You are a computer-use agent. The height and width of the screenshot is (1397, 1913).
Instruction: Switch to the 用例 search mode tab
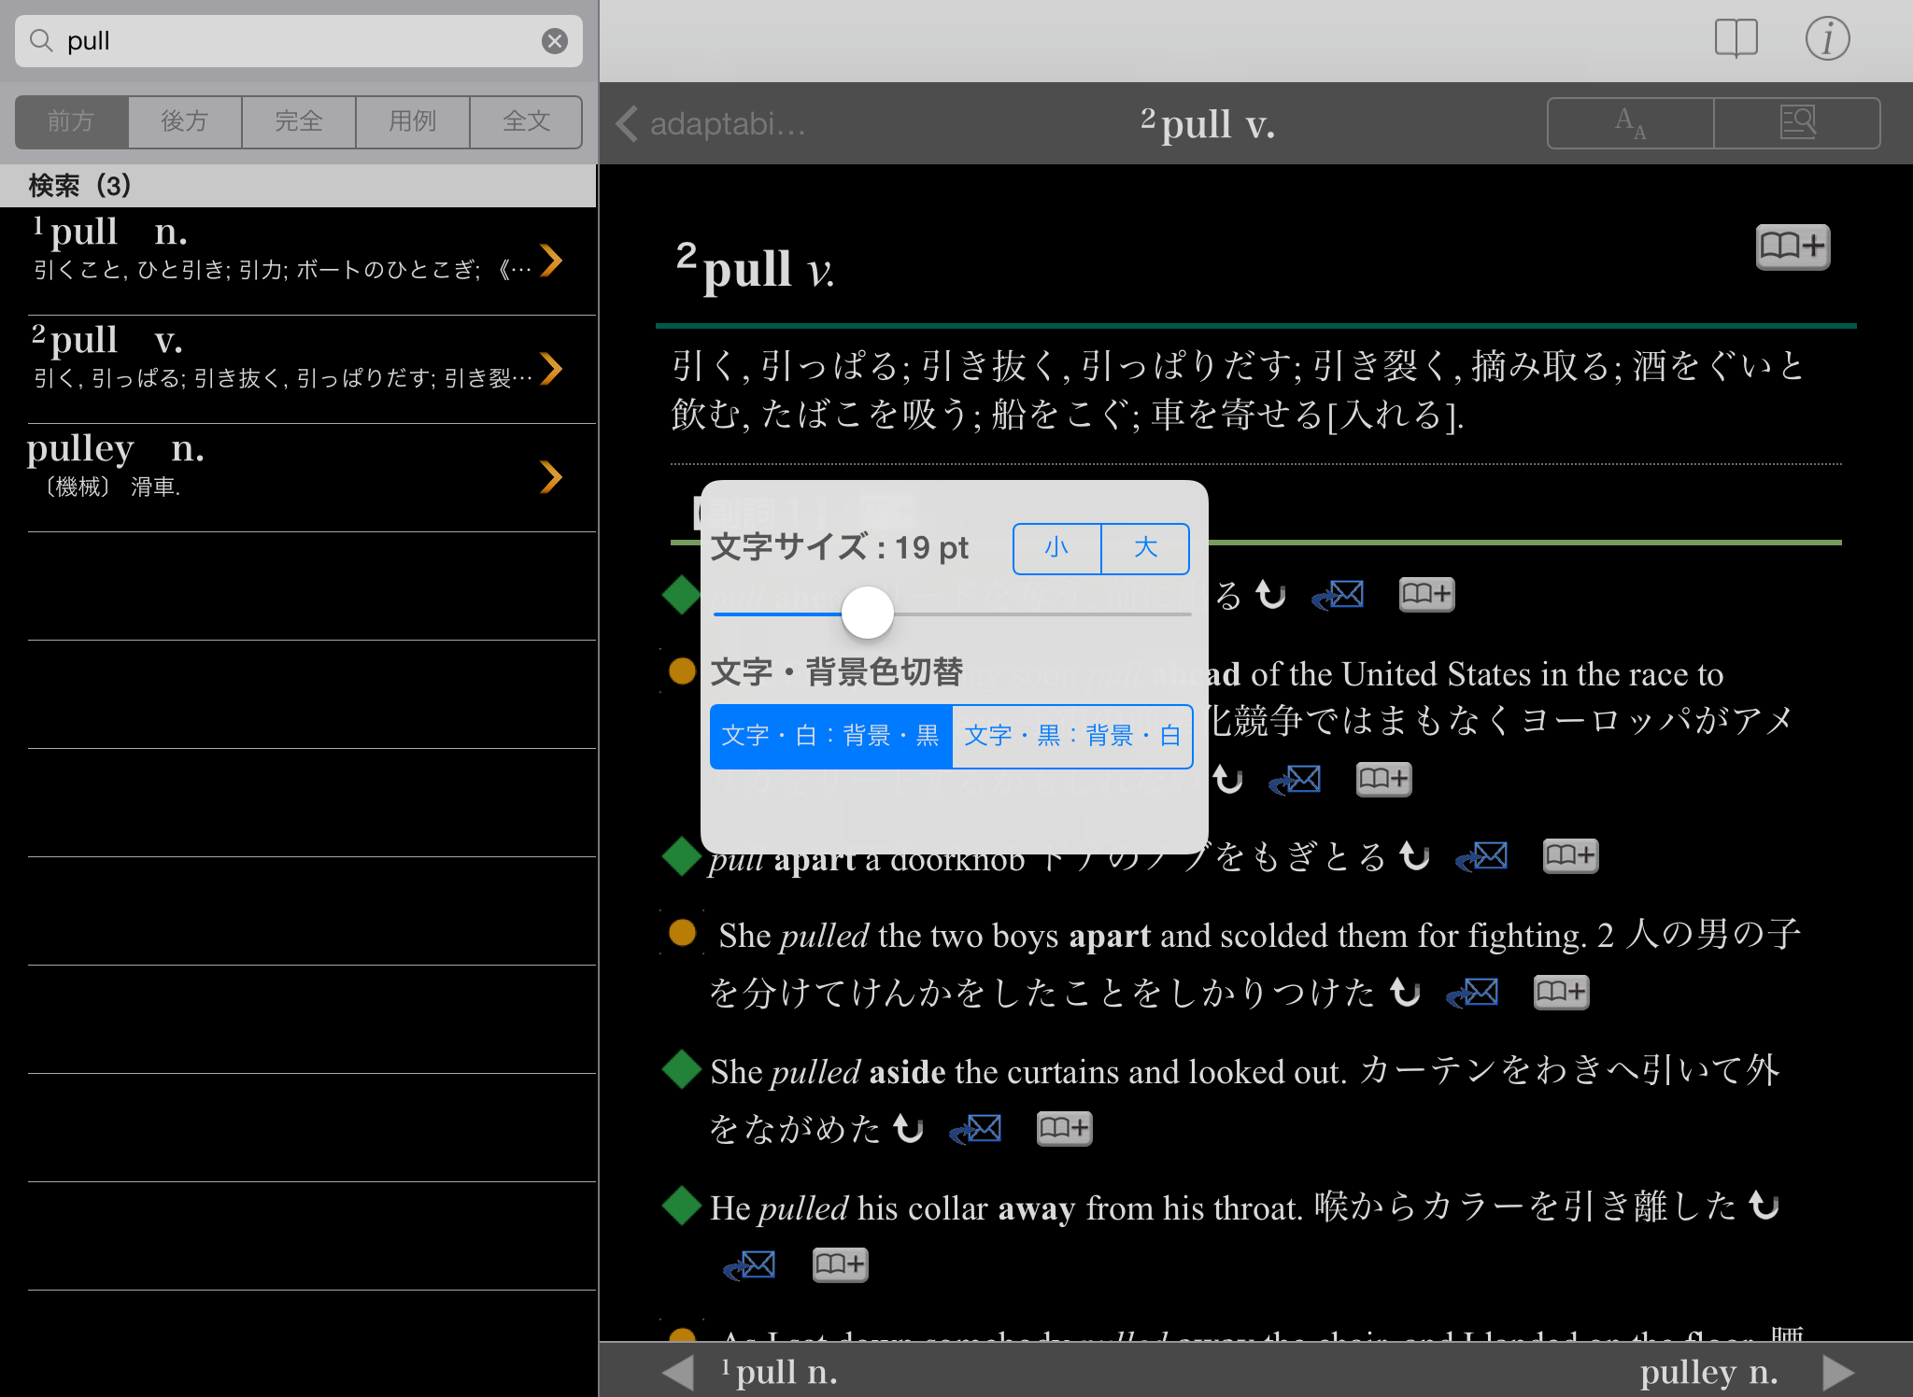click(412, 121)
